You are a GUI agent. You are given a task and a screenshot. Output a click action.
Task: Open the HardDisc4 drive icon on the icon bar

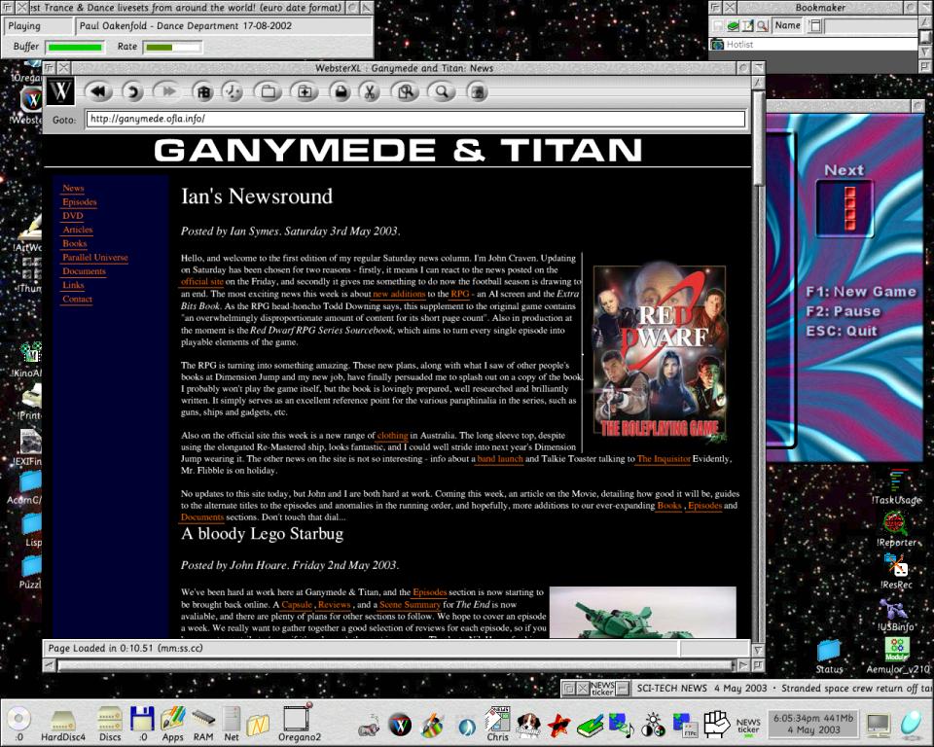(x=63, y=724)
